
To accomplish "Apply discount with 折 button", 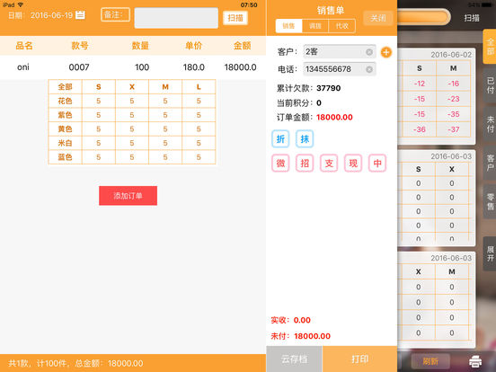I will click(280, 139).
